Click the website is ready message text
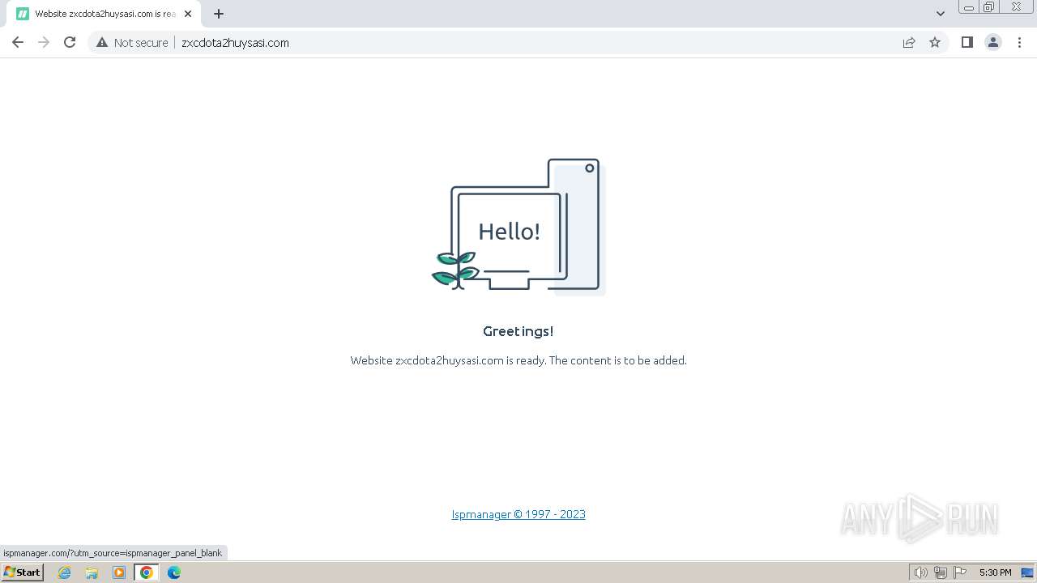Screen dimensions: 1037x583 tap(518, 360)
